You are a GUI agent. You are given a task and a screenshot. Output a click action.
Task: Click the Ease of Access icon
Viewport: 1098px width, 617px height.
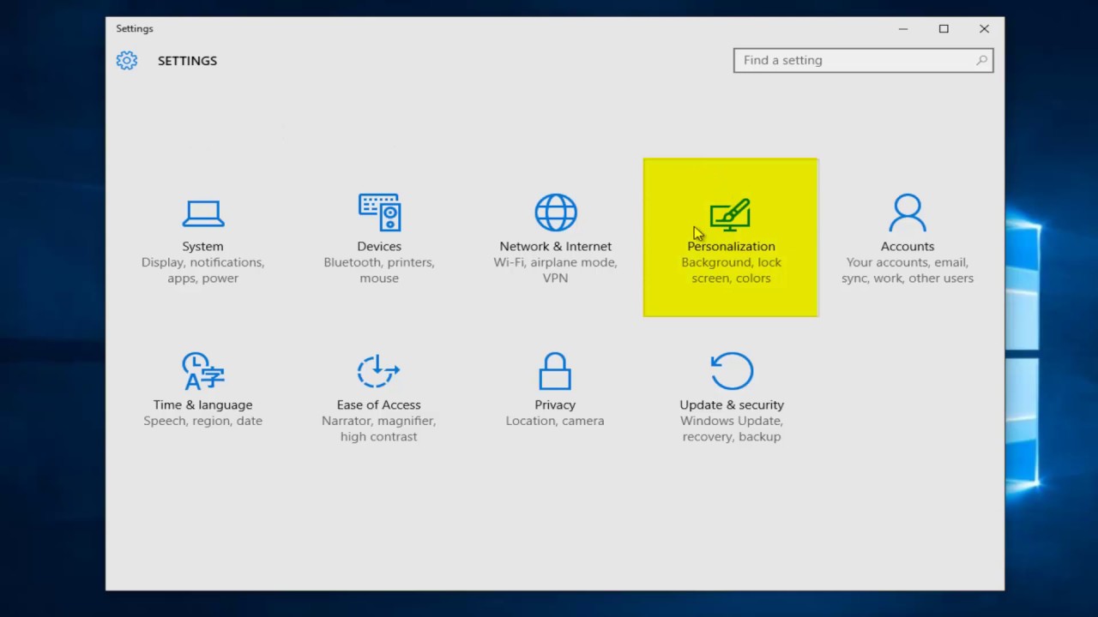(378, 370)
